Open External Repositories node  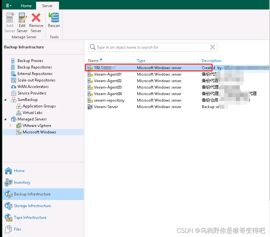(x=35, y=74)
